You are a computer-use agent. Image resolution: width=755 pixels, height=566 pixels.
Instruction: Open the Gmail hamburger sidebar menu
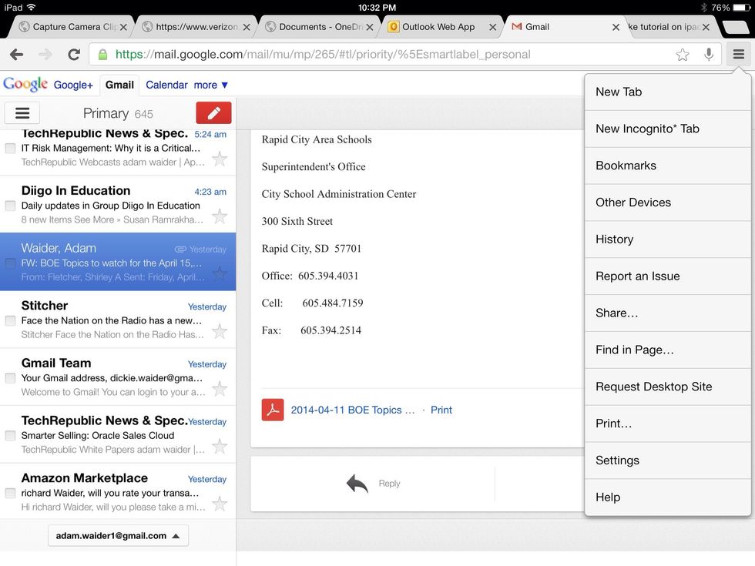(x=22, y=113)
